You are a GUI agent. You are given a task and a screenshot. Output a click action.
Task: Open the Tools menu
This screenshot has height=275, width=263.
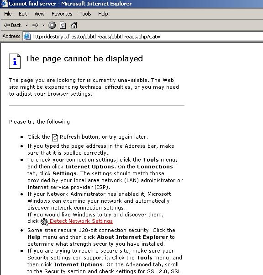[85, 14]
